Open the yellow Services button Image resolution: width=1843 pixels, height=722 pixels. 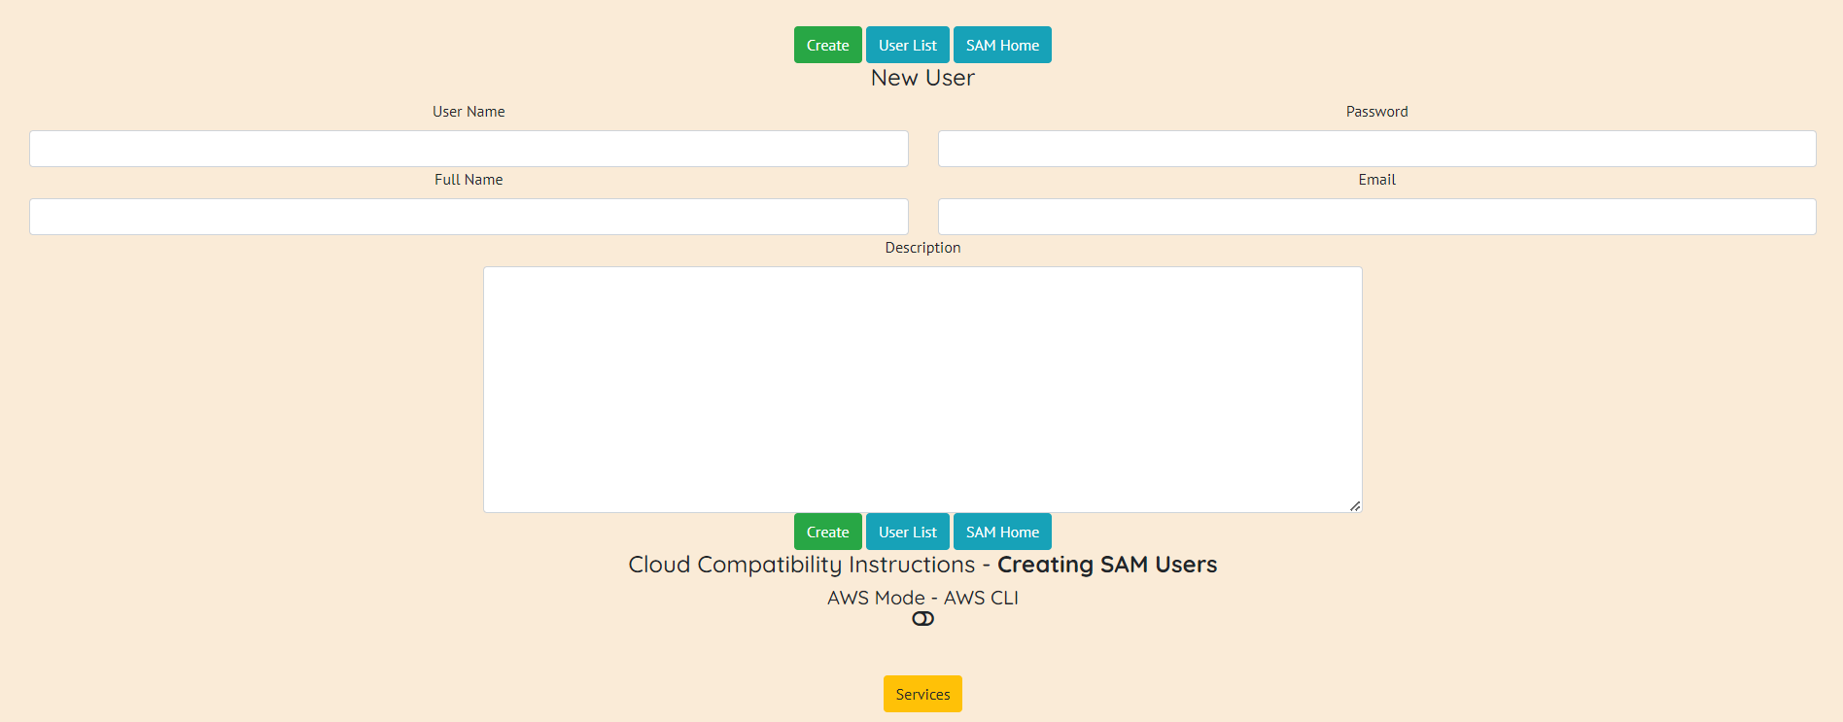pyautogui.click(x=922, y=694)
